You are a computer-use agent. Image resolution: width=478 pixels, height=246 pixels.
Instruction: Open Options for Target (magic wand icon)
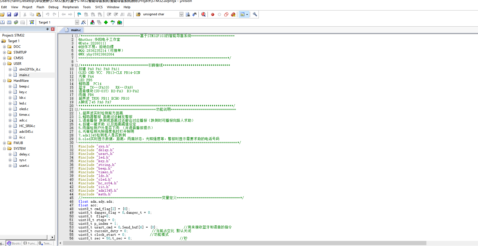[83, 22]
